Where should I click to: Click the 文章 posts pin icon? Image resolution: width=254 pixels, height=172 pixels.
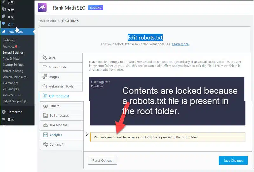point(3,2)
